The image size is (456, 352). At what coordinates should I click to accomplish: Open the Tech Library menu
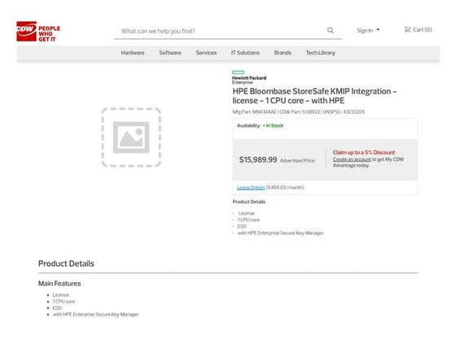point(321,53)
